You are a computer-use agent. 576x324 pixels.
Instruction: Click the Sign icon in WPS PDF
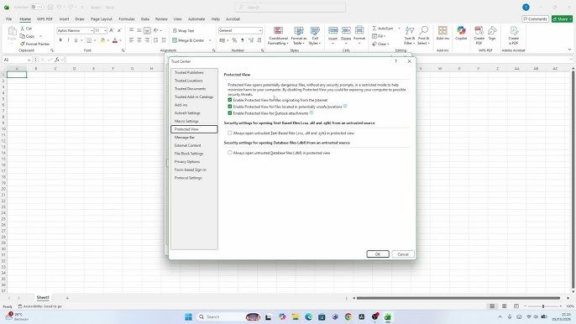pyautogui.click(x=492, y=30)
